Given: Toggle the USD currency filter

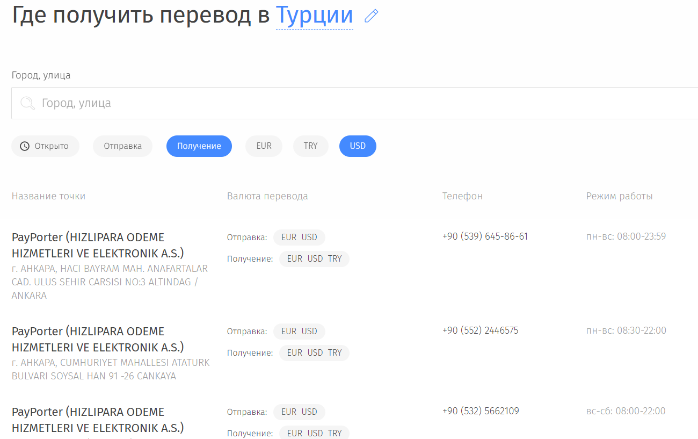Looking at the screenshot, I should [358, 146].
